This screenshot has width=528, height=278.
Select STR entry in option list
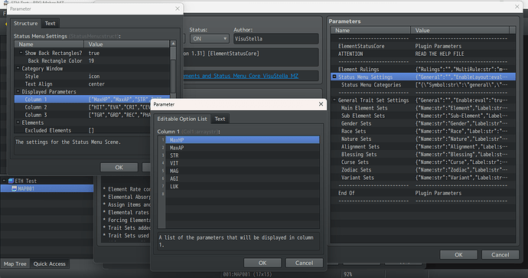pos(242,155)
